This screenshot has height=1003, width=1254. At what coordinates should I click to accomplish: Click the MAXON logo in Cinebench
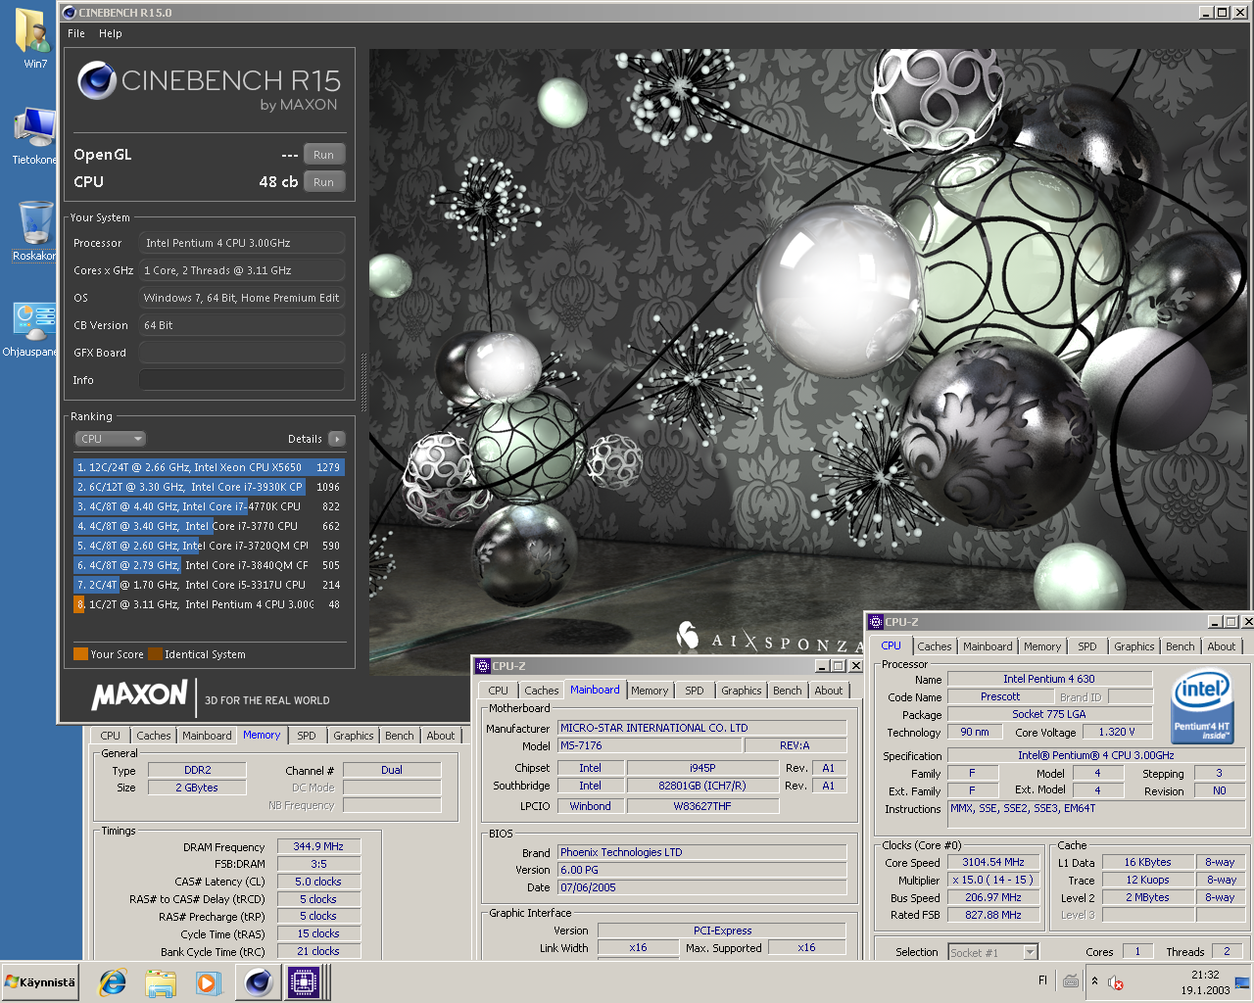click(x=139, y=695)
